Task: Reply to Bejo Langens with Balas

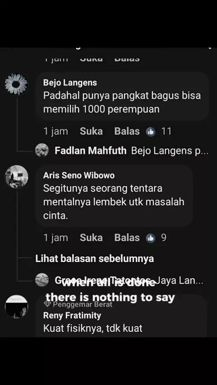Action: [127, 131]
